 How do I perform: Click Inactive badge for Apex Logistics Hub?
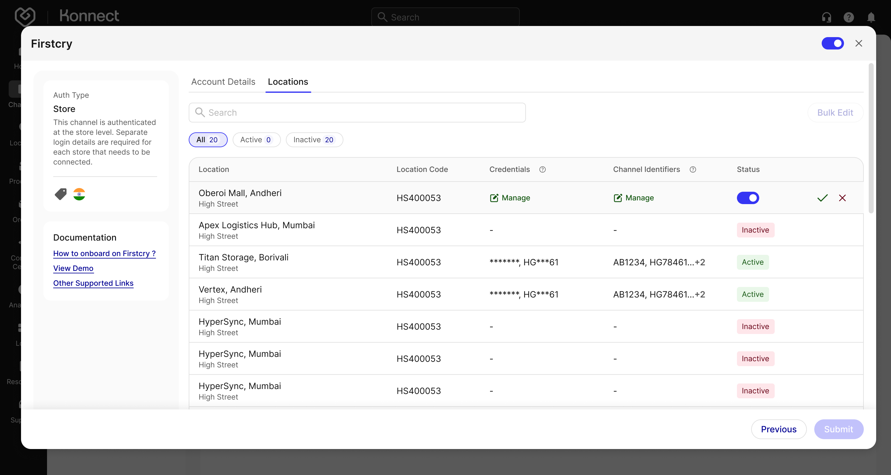pyautogui.click(x=755, y=230)
